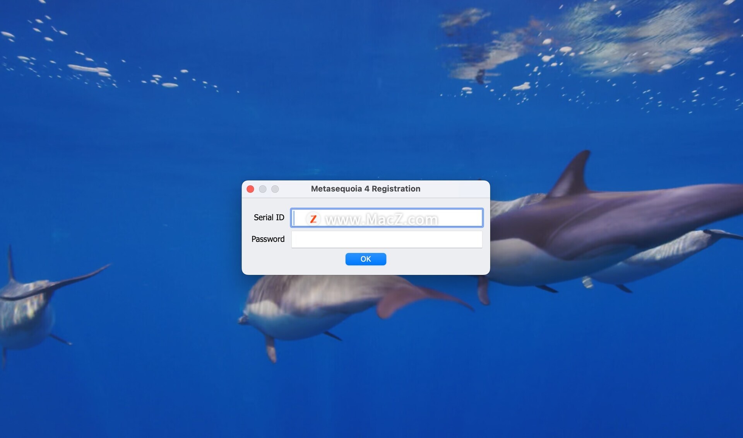Focus the Password input field
743x438 pixels.
coord(387,239)
